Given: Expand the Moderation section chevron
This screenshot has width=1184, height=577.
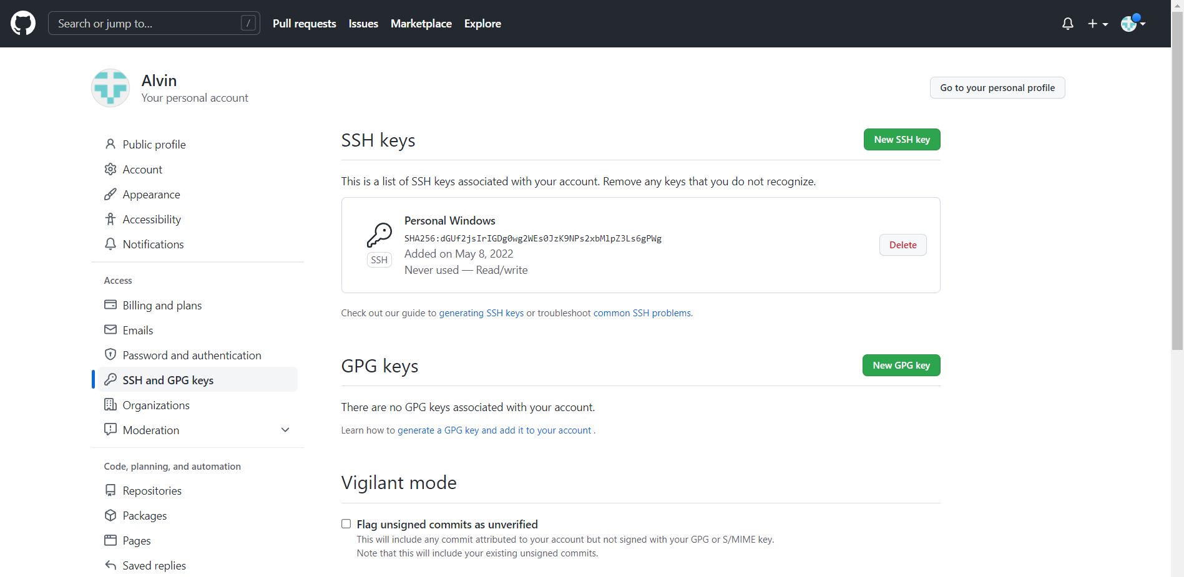Looking at the screenshot, I should (x=285, y=430).
